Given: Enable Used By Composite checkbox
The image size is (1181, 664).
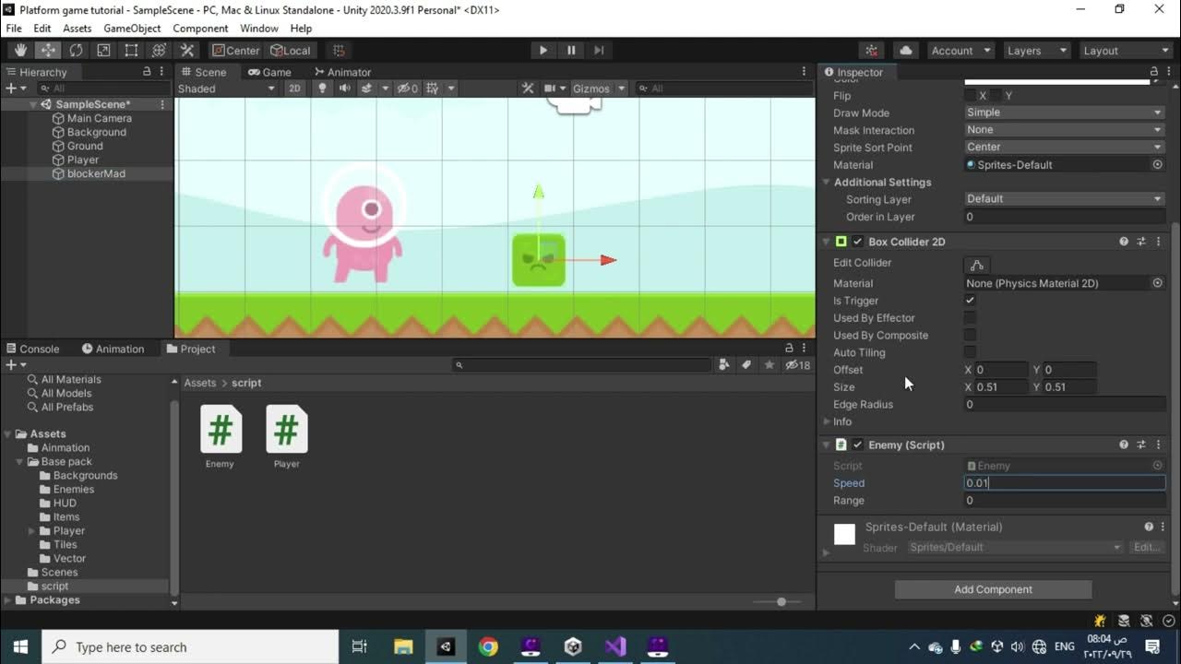Looking at the screenshot, I should [970, 336].
